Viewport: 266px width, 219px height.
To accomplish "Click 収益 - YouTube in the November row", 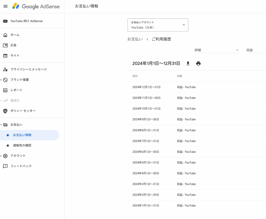I will tap(186, 98).
